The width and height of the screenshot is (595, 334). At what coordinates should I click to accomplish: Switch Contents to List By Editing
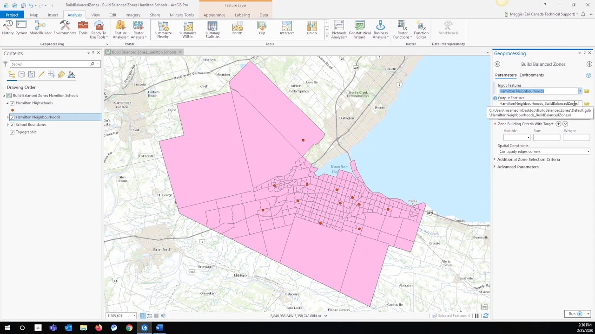pos(41,74)
